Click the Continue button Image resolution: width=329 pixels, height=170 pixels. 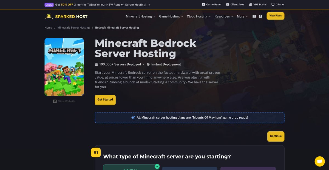click(x=276, y=136)
